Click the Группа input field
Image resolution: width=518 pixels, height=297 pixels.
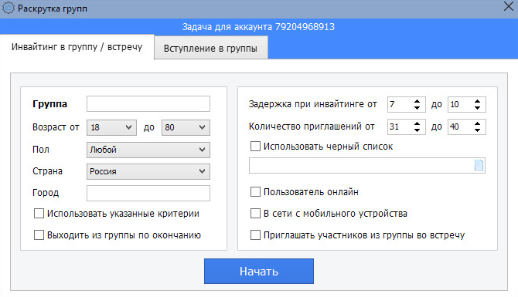tap(148, 104)
